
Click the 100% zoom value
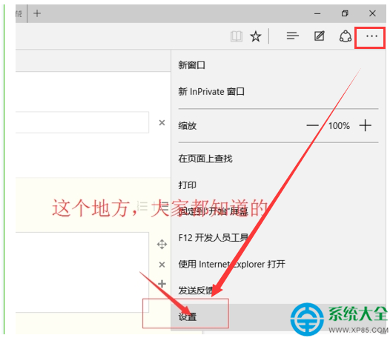click(339, 126)
